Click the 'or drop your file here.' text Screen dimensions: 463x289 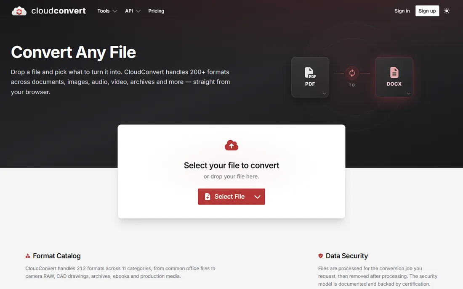(x=231, y=176)
